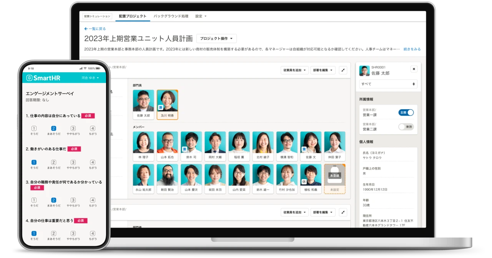Open the プロジェクト操作 dropdown
The height and width of the screenshot is (258, 492).
216,38
